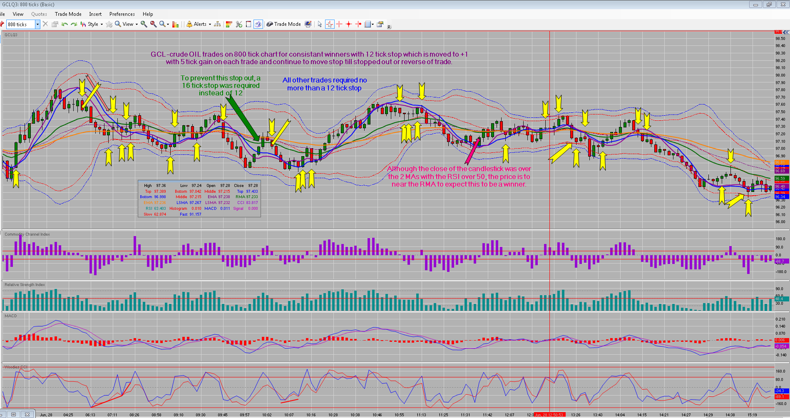
Task: Click the favorites star icon in toolbar
Action: pos(109,24)
